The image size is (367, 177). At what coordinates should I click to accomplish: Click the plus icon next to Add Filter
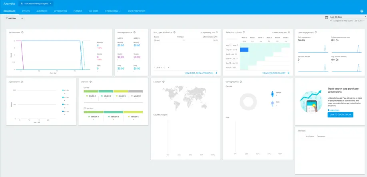[x=22, y=18]
